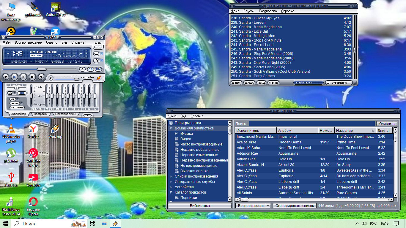Select the Эквалайзер tab

pyautogui.click(x=18, y=114)
